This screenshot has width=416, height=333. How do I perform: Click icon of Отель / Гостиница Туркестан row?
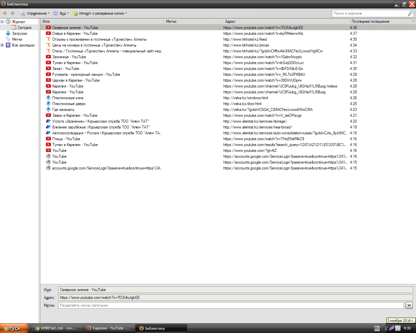48,51
